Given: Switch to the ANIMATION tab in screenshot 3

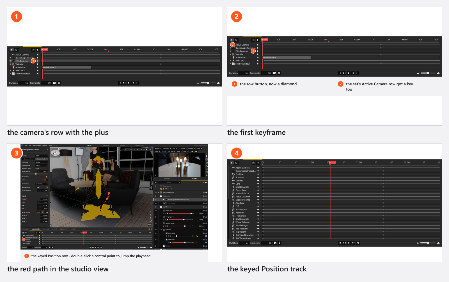Looking at the screenshot, I should (x=36, y=229).
